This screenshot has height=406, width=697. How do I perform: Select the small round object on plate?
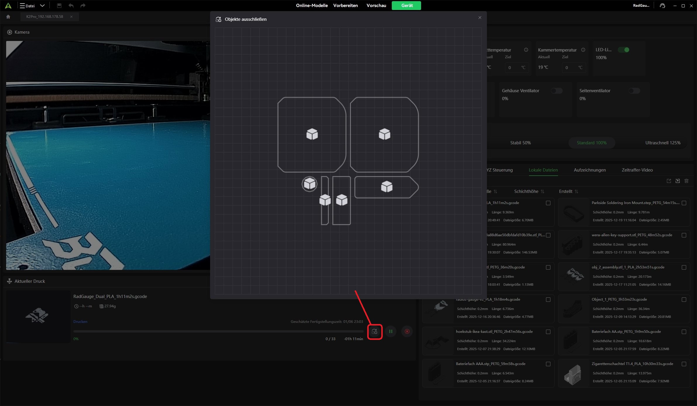309,184
